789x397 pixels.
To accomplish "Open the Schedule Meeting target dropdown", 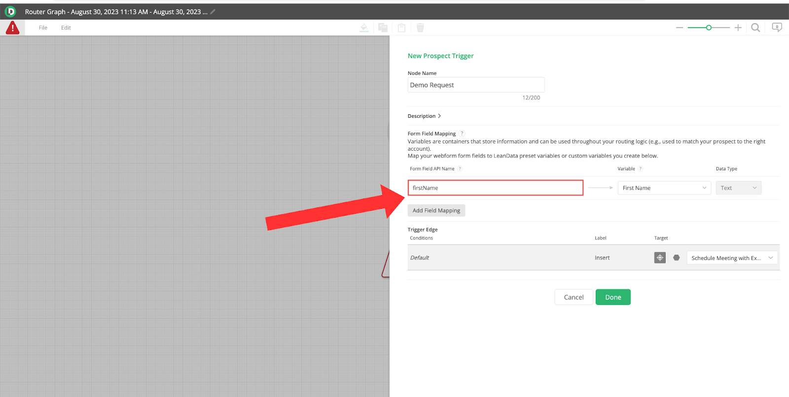I will pyautogui.click(x=732, y=258).
